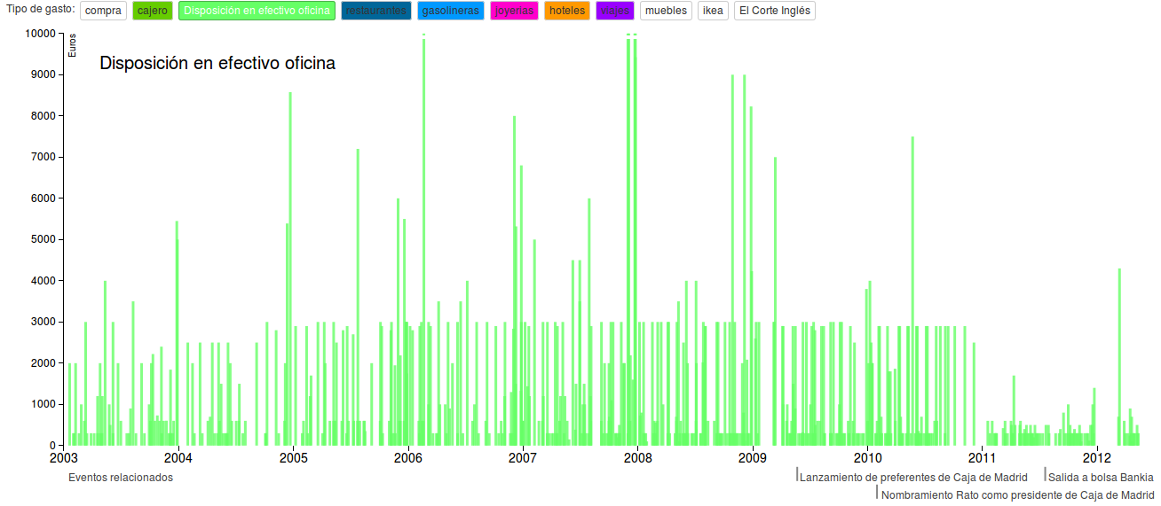
Task: Select the 'muebles' expense filter
Action: pyautogui.click(x=666, y=11)
